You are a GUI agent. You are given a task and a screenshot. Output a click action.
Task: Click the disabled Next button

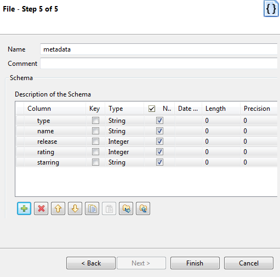141,263
